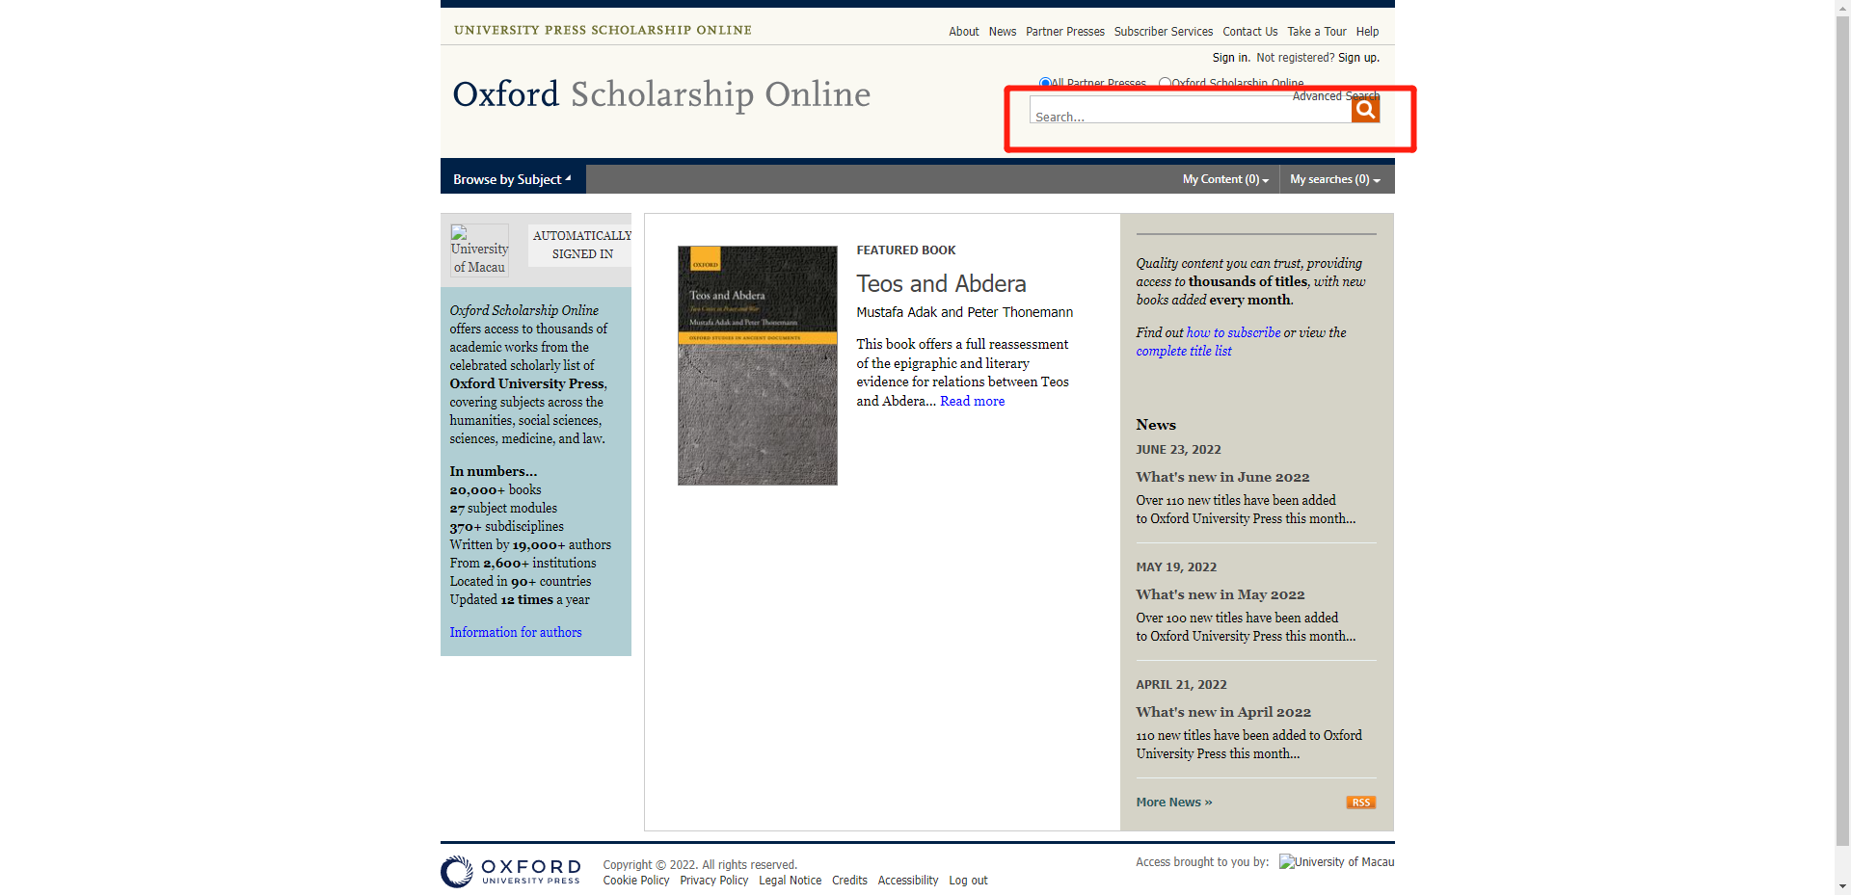The width and height of the screenshot is (1851, 895).
Task: Open the Legal Notice
Action: [791, 881]
